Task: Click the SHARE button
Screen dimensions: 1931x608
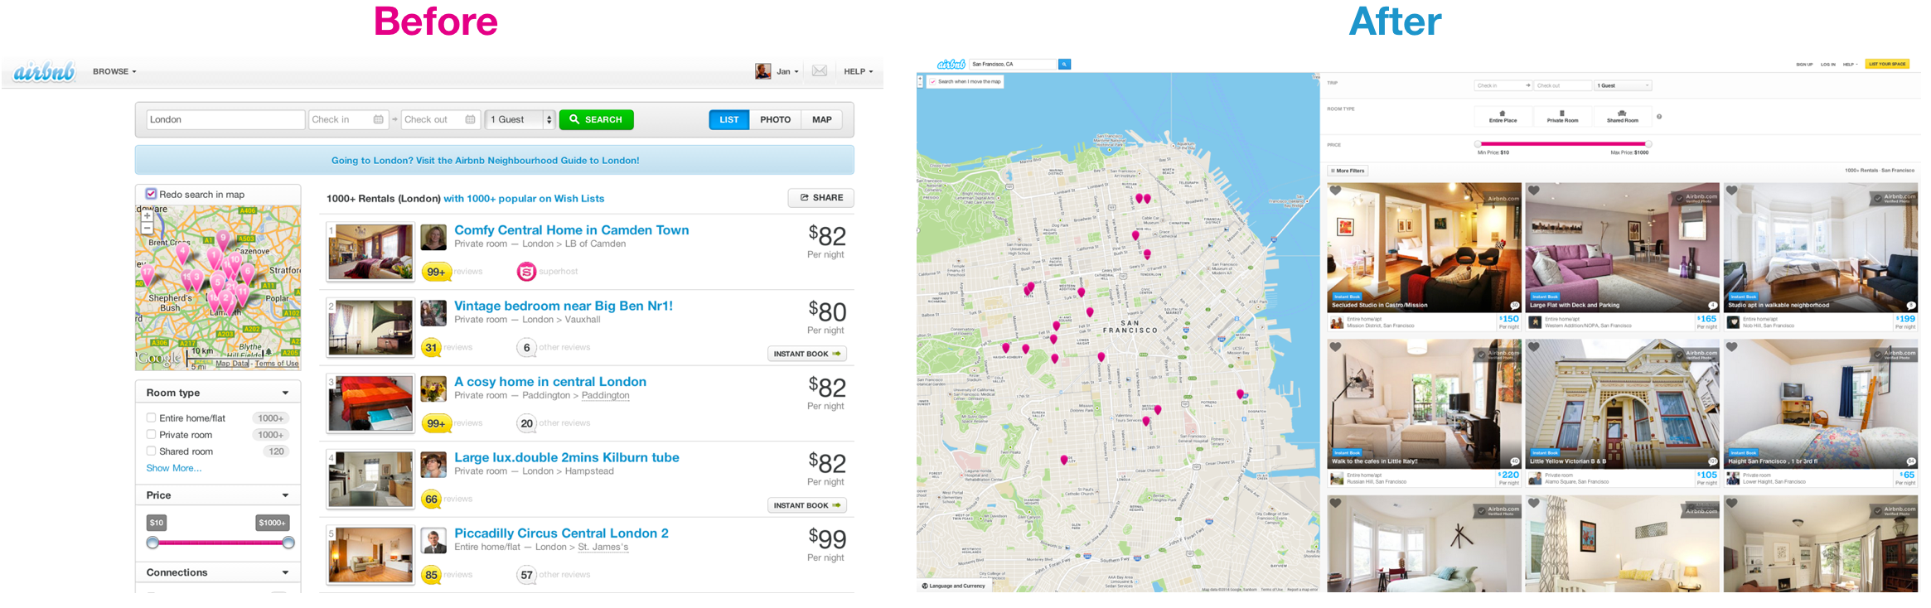Action: coord(820,198)
